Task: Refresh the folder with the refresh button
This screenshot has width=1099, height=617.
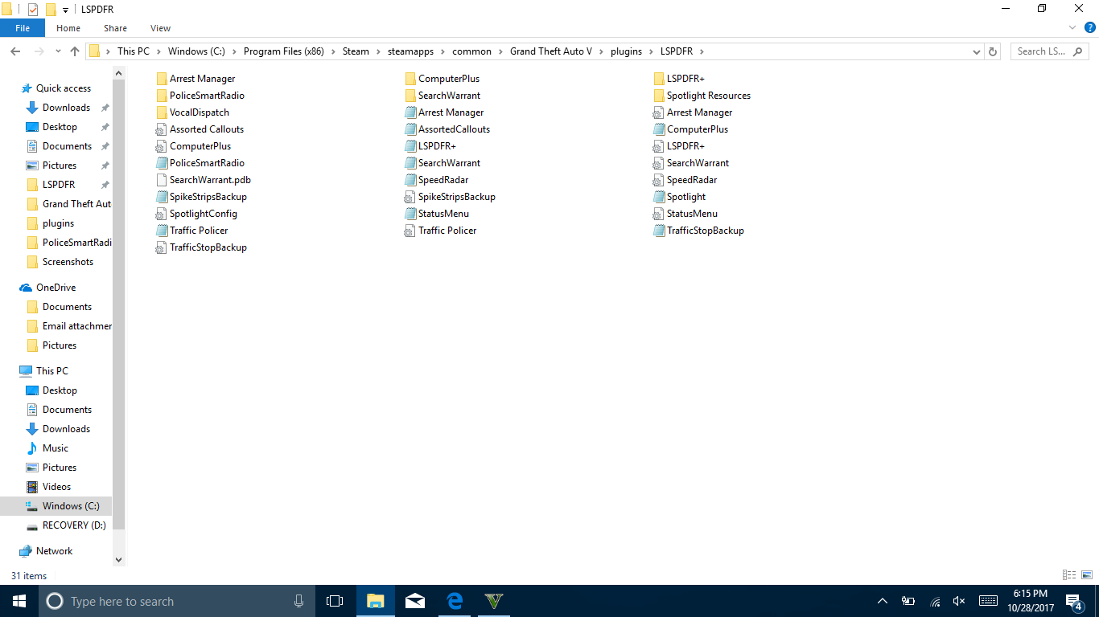Action: 993,51
